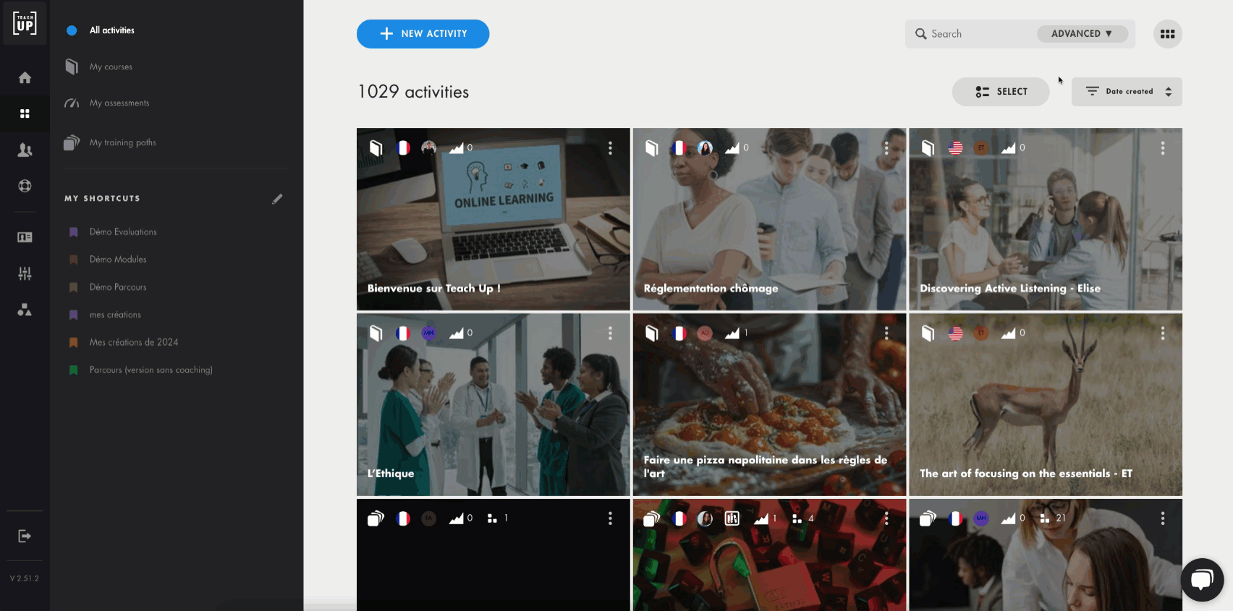The height and width of the screenshot is (611, 1233).
Task: Open options menu for pizza napolitaine card
Action: [886, 333]
